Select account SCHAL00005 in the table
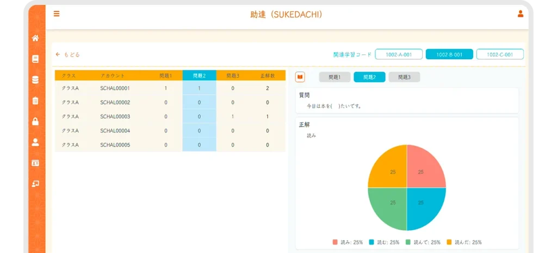This screenshot has width=557, height=253. coord(115,145)
